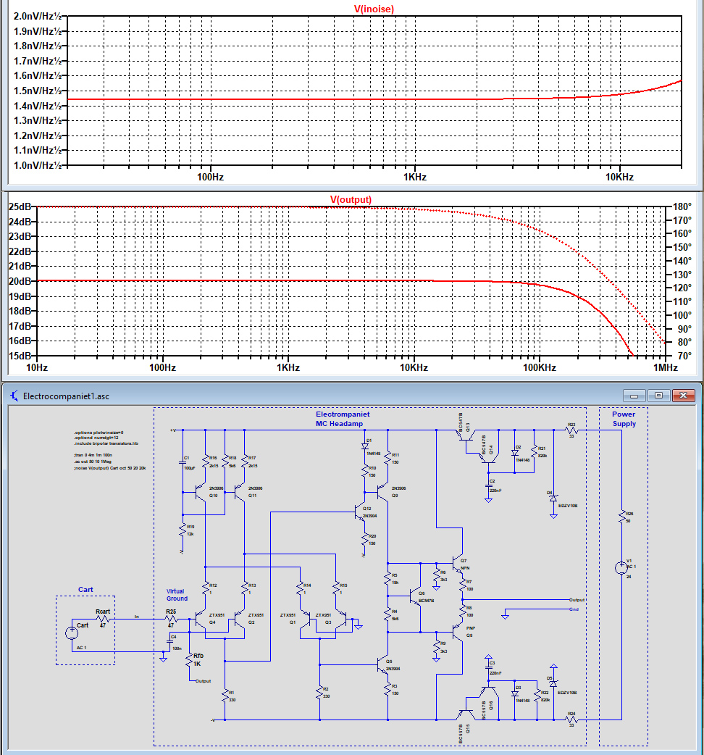This screenshot has width=704, height=755.
Task: Select transistor Q9 2N3906
Action: click(383, 492)
